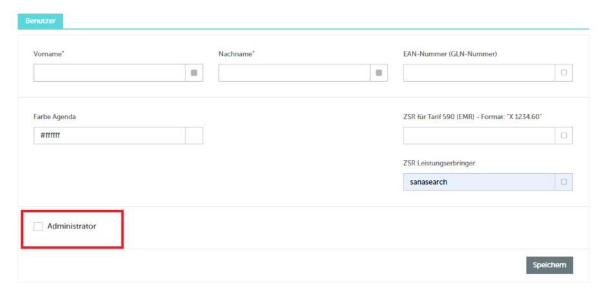Screen dimensions: 601x289
Task: Click into the EAN-Nummer (GLN-Nummer) field
Action: coord(479,73)
